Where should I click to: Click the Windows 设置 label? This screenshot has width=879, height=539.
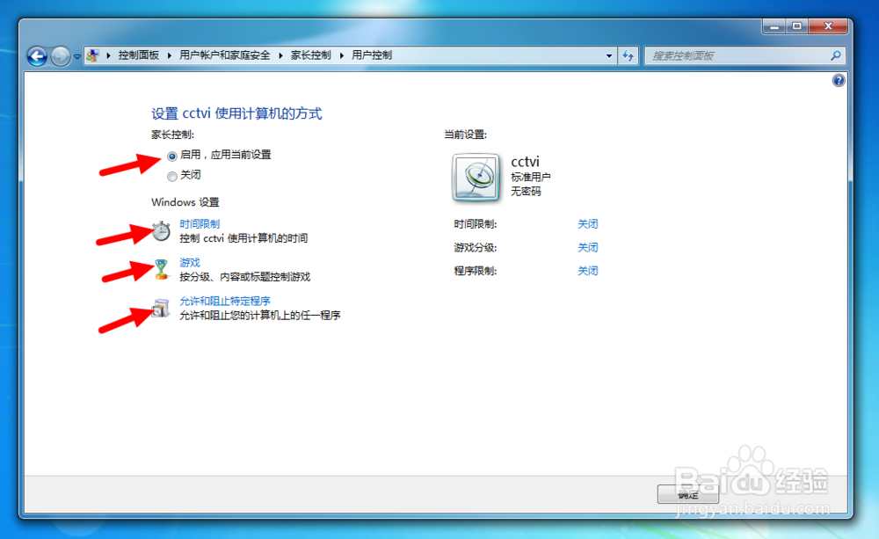click(x=185, y=202)
